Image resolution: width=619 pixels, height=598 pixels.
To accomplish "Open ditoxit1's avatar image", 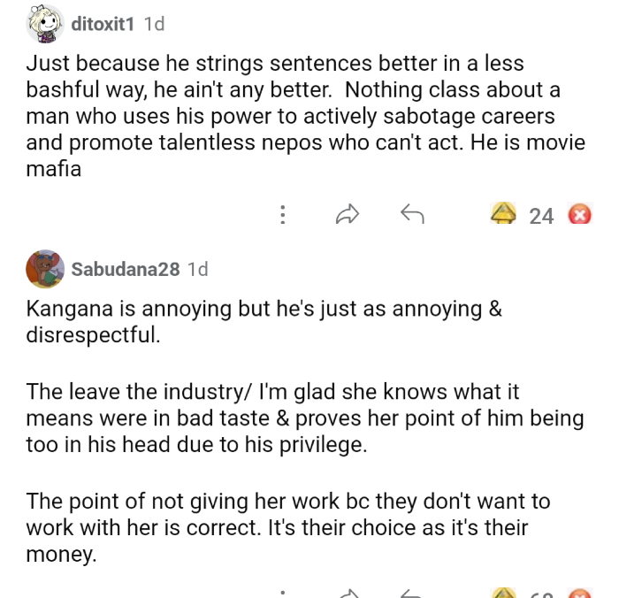I will [x=45, y=25].
